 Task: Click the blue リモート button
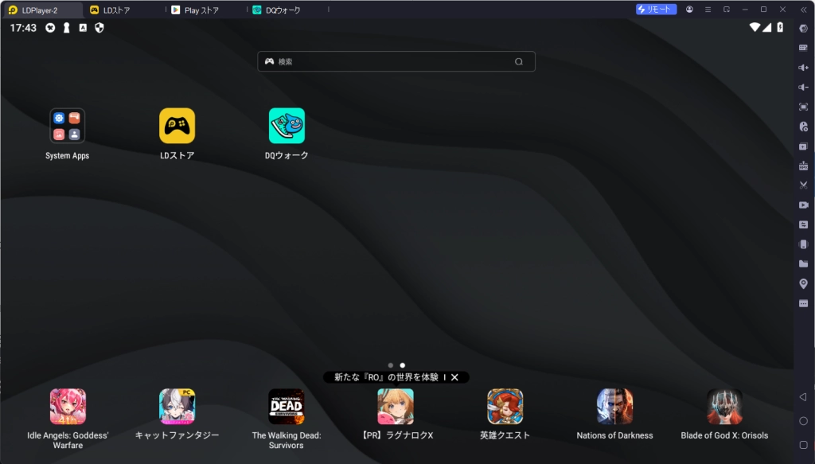click(x=657, y=10)
